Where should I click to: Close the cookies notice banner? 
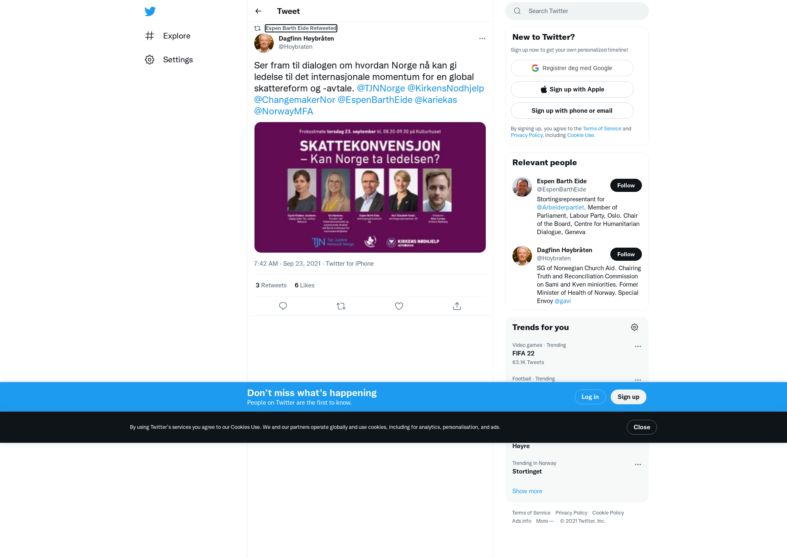641,427
